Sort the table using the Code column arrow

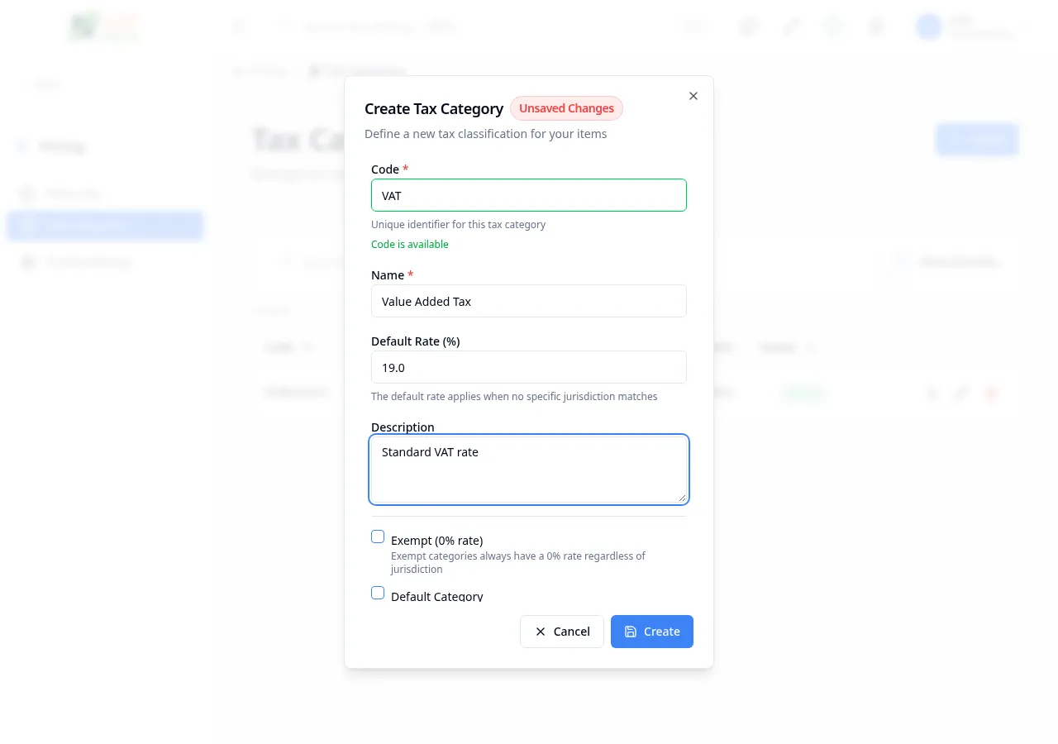point(305,347)
